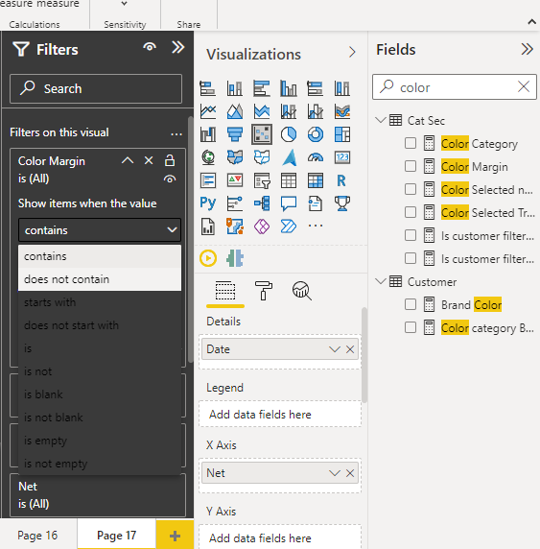Screen dimensions: 540x549
Task: Check the Color Selected Tr... field checkbox
Action: pos(411,212)
